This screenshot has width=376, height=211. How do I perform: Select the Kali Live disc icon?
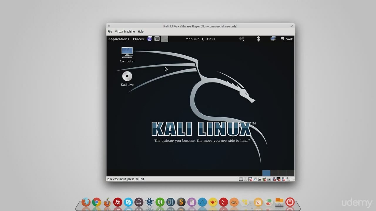tap(127, 79)
